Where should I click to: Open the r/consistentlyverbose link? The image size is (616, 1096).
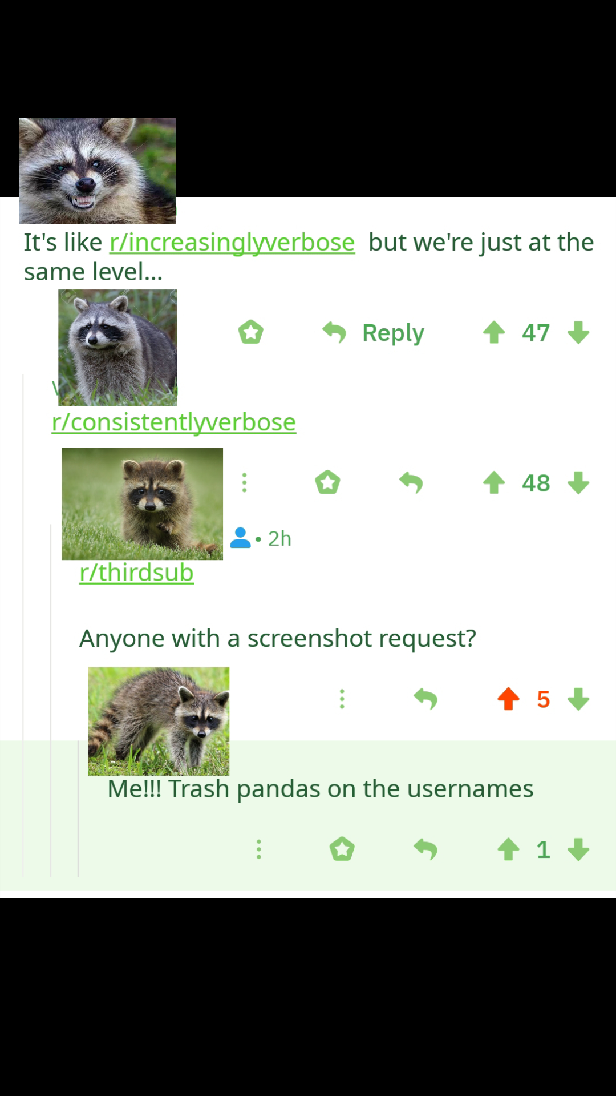(174, 422)
